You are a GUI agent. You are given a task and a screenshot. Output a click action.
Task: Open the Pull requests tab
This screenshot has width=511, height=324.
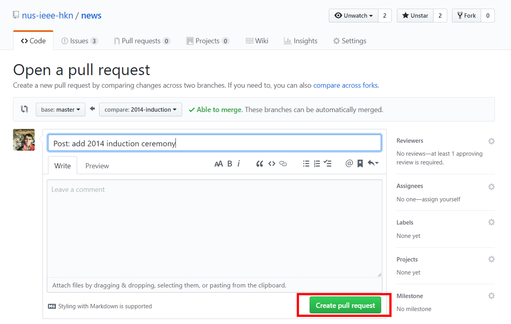point(142,41)
